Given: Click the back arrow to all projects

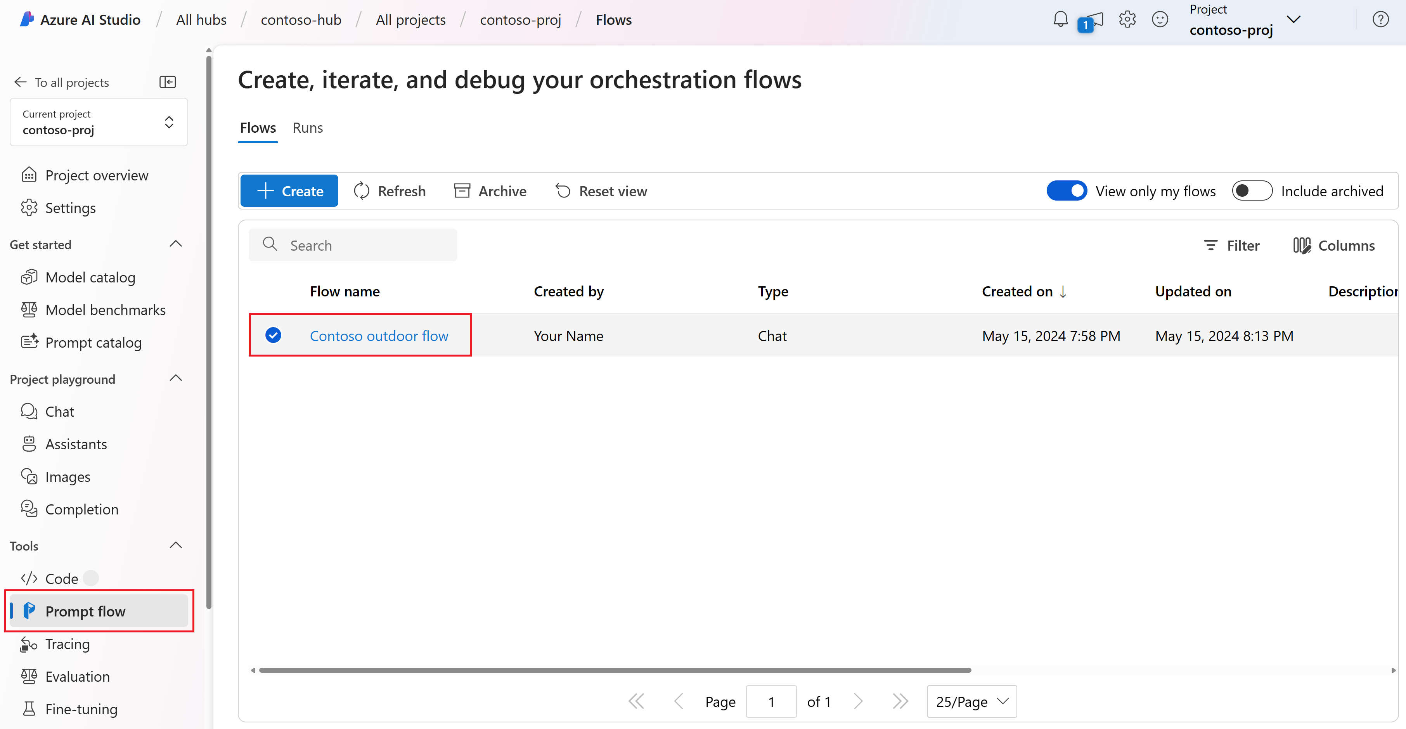Looking at the screenshot, I should pyautogui.click(x=20, y=82).
